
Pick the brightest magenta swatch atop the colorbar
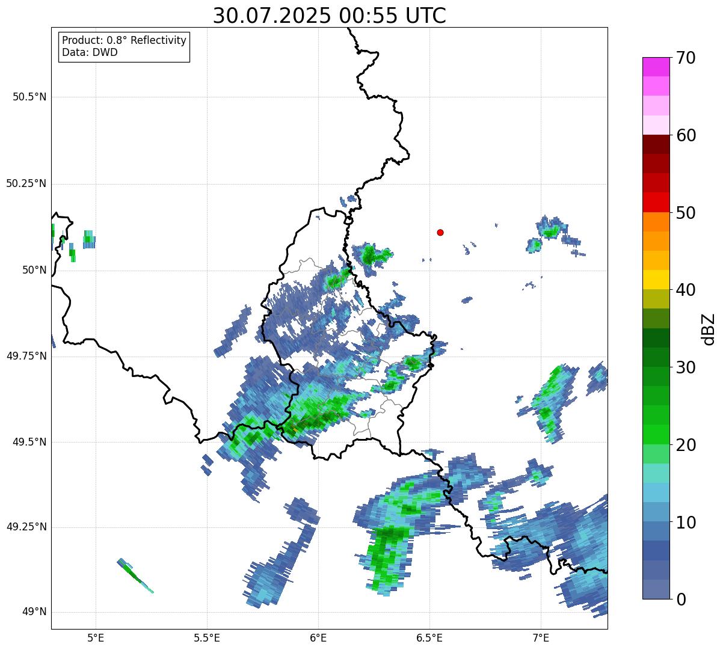coord(656,67)
